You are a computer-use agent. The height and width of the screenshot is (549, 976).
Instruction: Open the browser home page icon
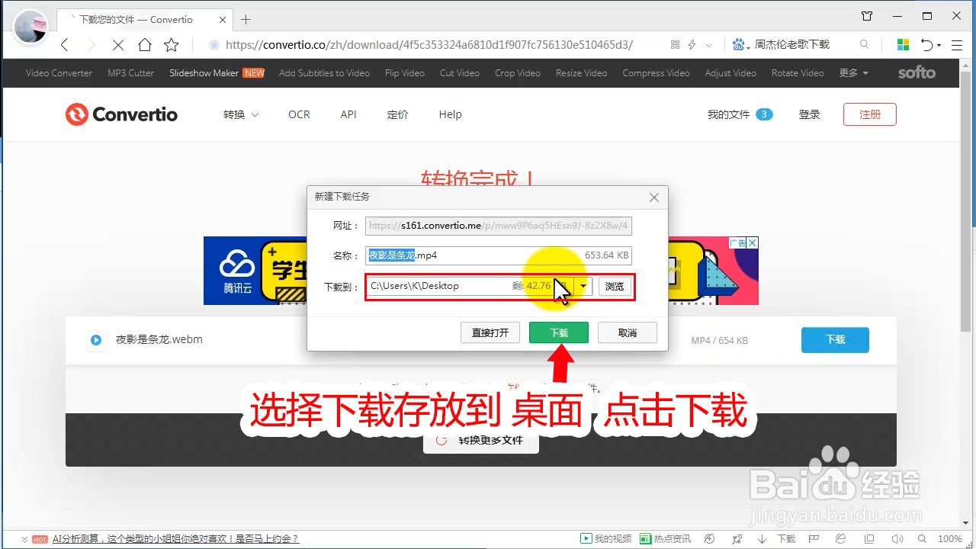pos(145,45)
